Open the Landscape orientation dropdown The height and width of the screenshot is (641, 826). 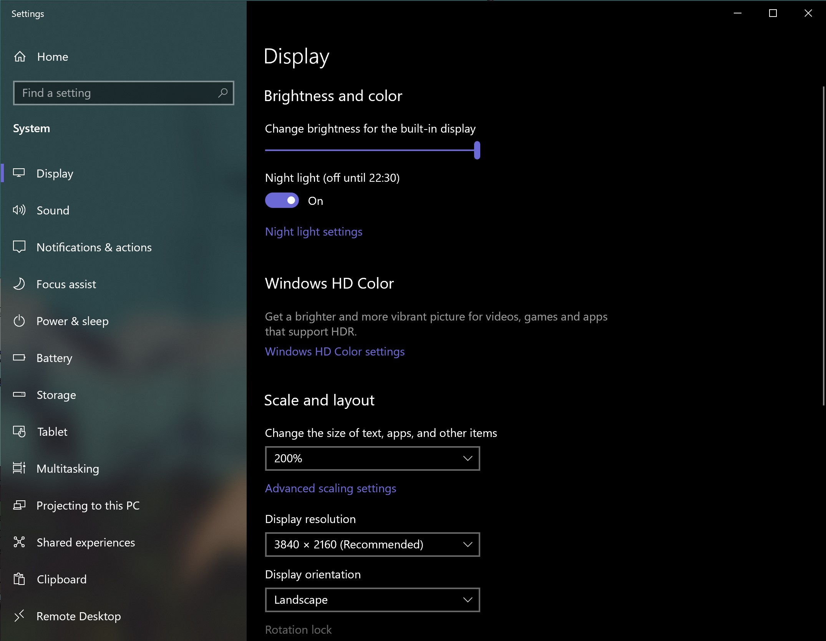372,599
